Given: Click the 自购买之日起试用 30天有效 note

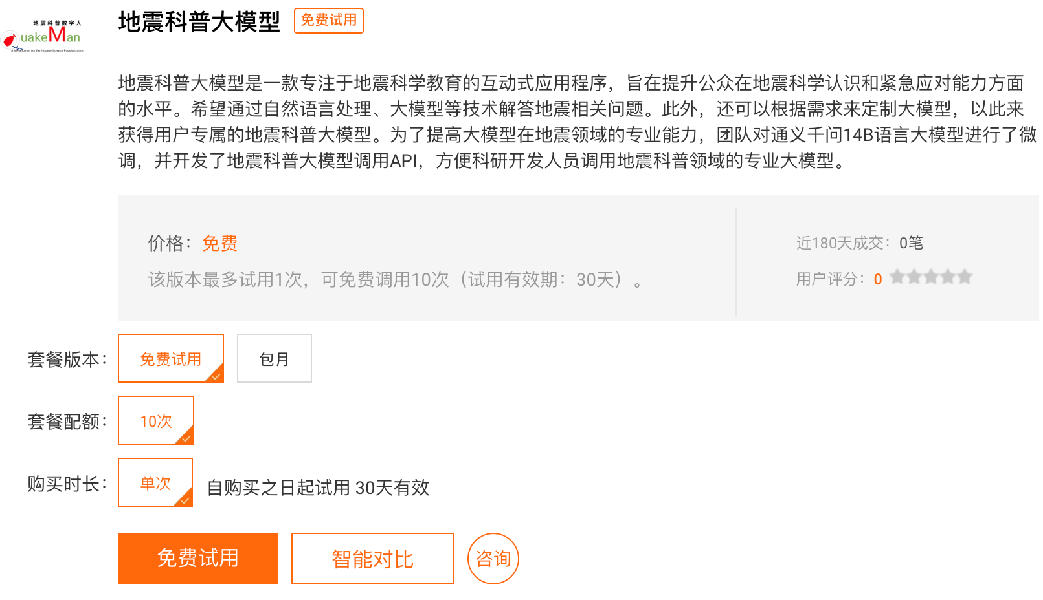Looking at the screenshot, I should tap(318, 487).
